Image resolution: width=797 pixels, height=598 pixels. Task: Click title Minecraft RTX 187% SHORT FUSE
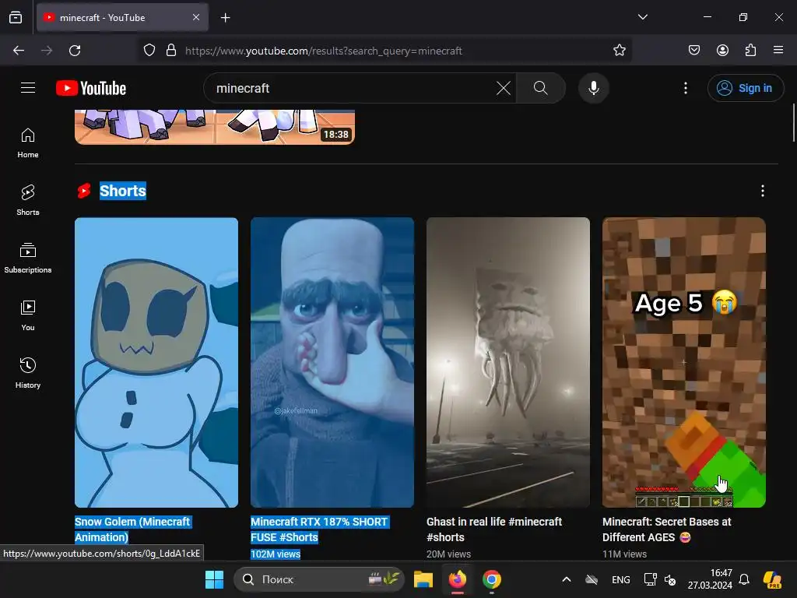pos(319,529)
